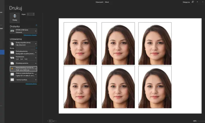Open Help via the question mark icon
The image size is (205, 123).
pos(197,2)
